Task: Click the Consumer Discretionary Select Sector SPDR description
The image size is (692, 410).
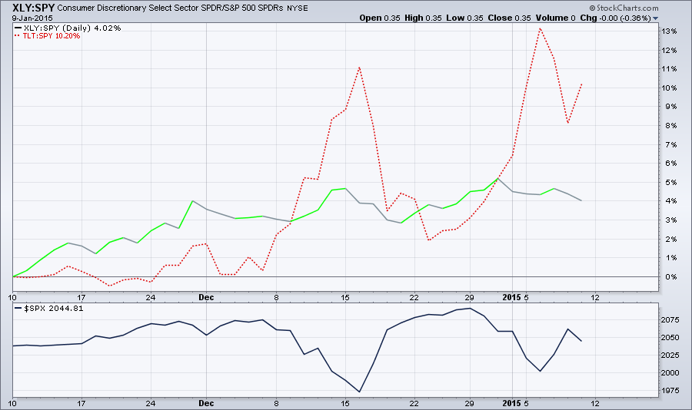Action: click(x=171, y=8)
